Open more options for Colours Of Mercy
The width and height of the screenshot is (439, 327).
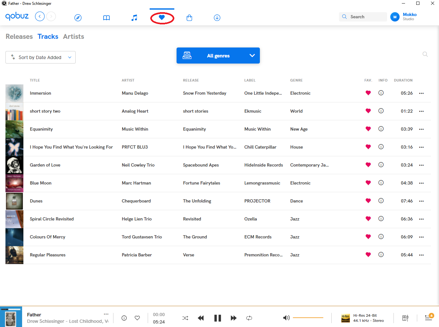(x=421, y=237)
